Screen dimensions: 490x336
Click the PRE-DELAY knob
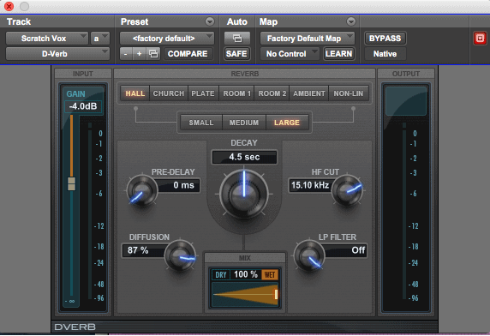[142, 190]
